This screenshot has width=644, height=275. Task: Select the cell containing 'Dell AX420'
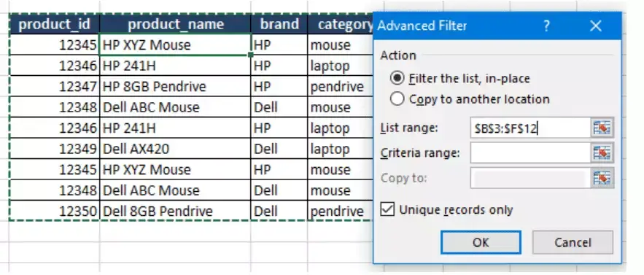(175, 149)
